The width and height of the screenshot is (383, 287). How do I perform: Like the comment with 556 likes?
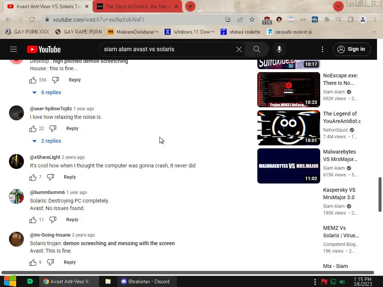click(x=33, y=80)
